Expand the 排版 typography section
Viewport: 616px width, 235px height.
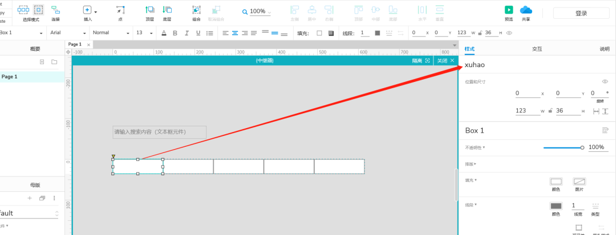(471, 164)
